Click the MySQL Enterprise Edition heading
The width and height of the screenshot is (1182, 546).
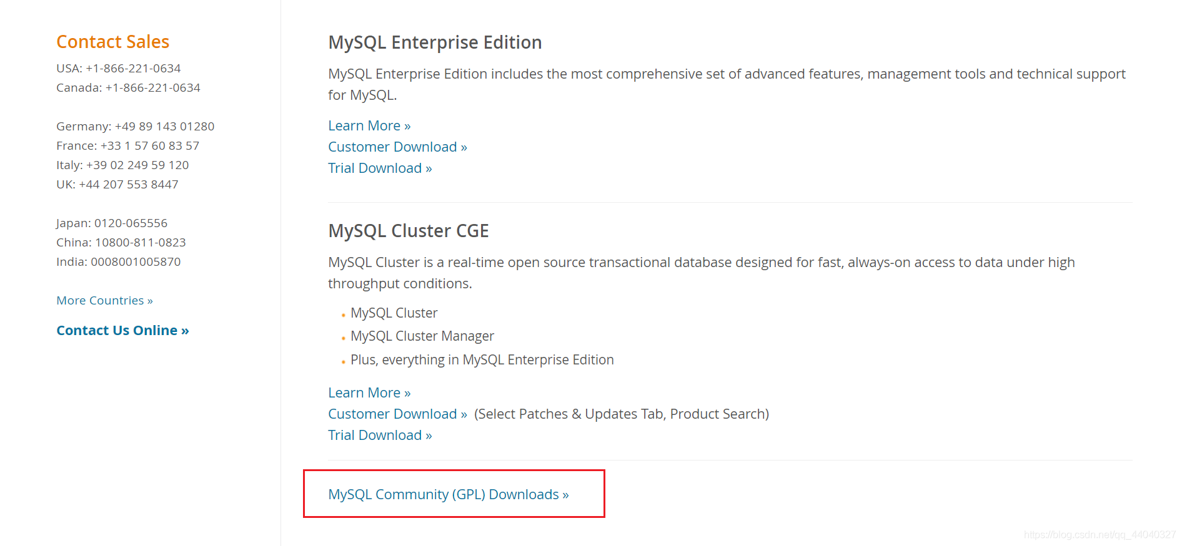click(x=435, y=42)
